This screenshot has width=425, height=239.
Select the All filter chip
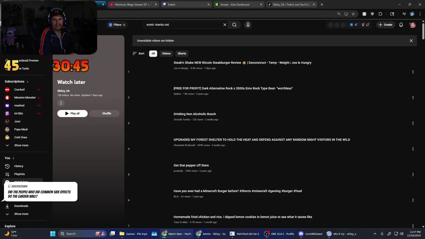(x=153, y=53)
